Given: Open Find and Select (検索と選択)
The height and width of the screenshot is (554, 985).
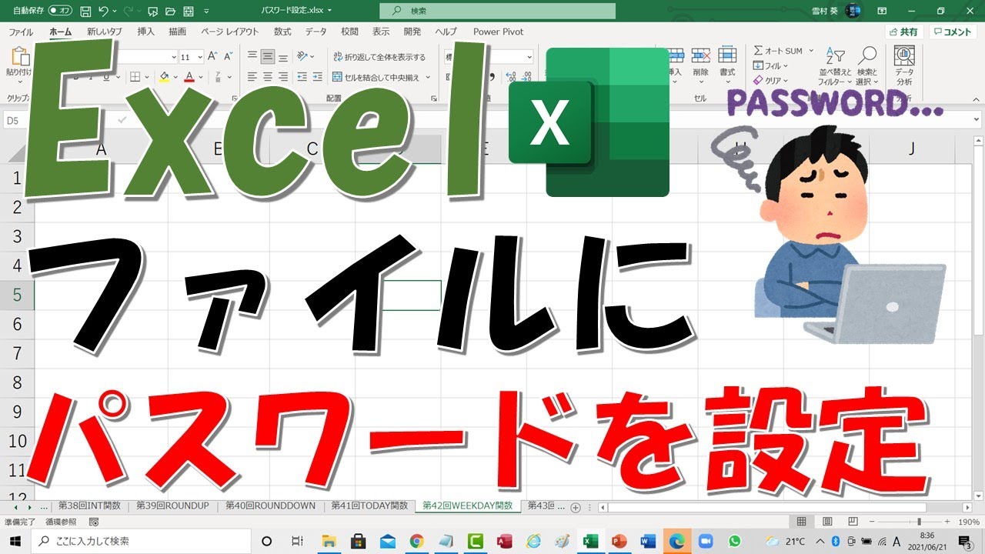Looking at the screenshot, I should [x=867, y=67].
